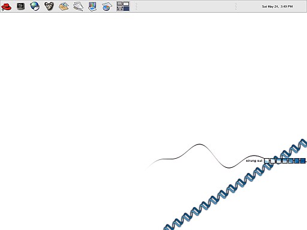This screenshot has width=307, height=230.
Task: Open the clock showing Sat May 24
Action: point(277,7)
